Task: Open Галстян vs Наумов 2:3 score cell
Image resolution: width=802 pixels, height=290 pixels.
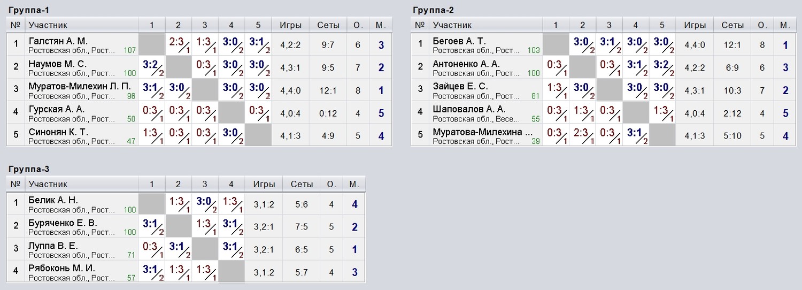Action: pos(179,45)
